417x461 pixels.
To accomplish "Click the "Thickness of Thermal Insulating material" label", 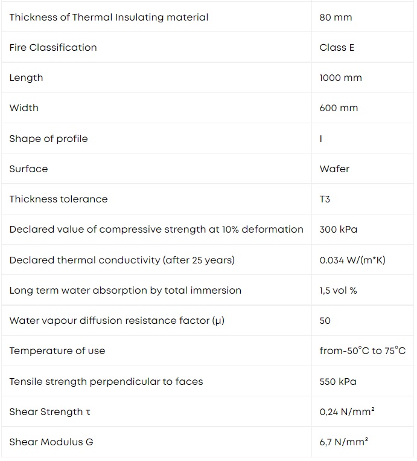I will (109, 18).
